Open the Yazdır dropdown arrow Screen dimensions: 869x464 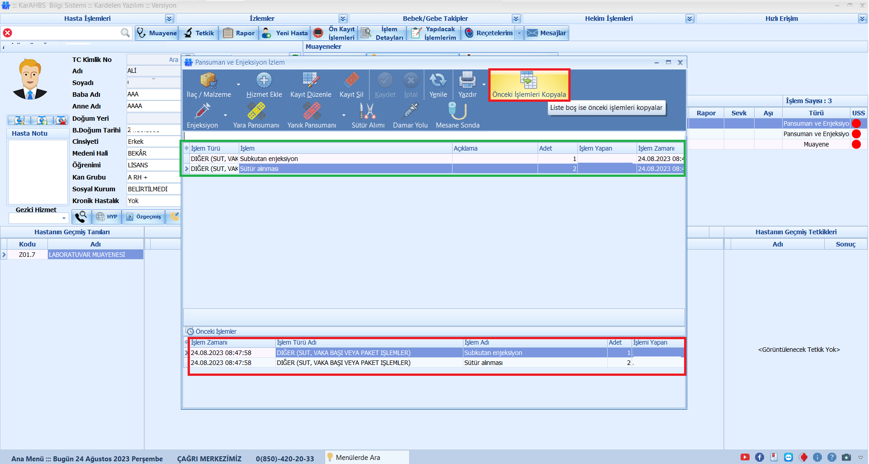pyautogui.click(x=484, y=85)
